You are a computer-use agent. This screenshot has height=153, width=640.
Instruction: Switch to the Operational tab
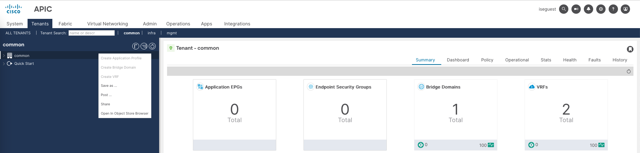[517, 60]
